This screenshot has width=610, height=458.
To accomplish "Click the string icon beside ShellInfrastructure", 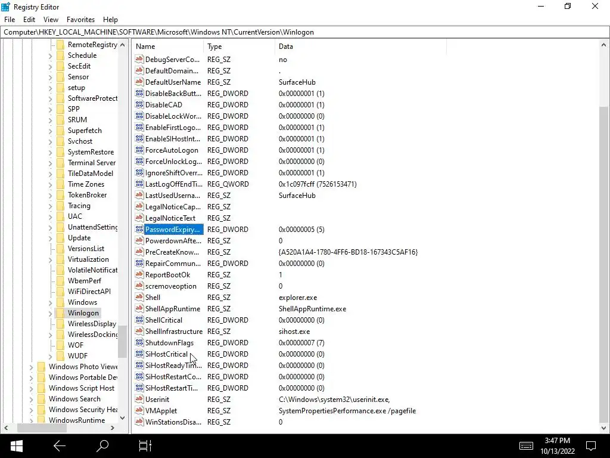I will (x=139, y=331).
